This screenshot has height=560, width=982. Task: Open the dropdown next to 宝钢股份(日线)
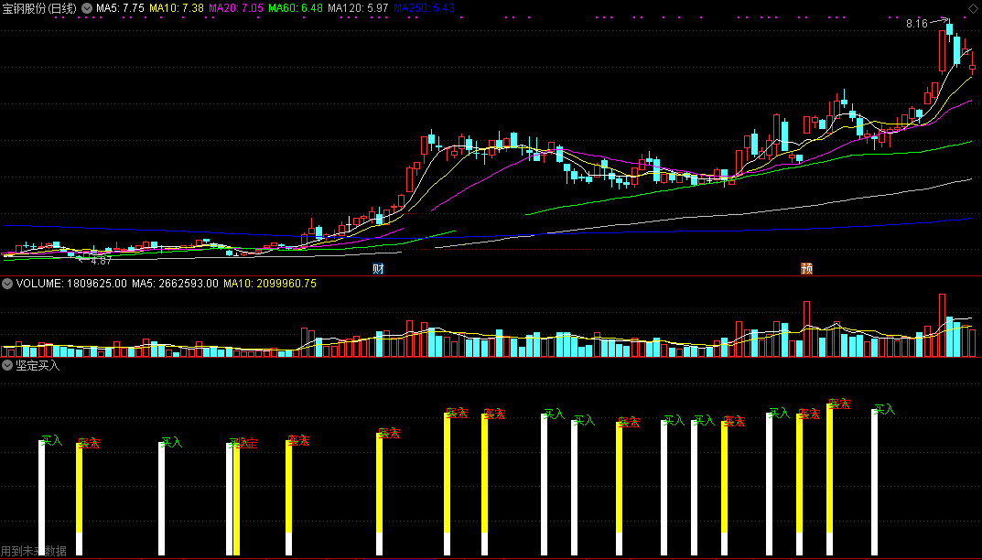(87, 8)
